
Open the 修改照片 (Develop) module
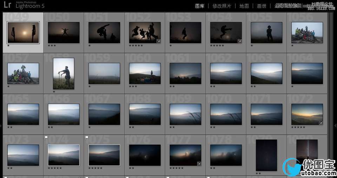[222, 6]
